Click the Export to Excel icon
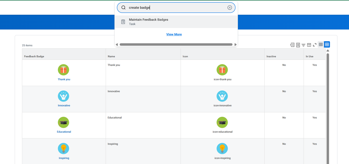Viewport: 349px width, 164px height. (x=292, y=45)
